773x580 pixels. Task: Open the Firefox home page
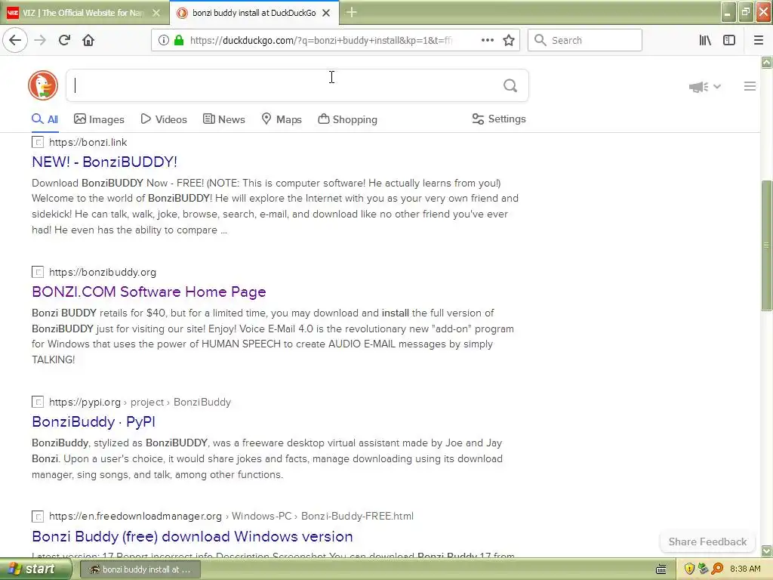tap(88, 40)
